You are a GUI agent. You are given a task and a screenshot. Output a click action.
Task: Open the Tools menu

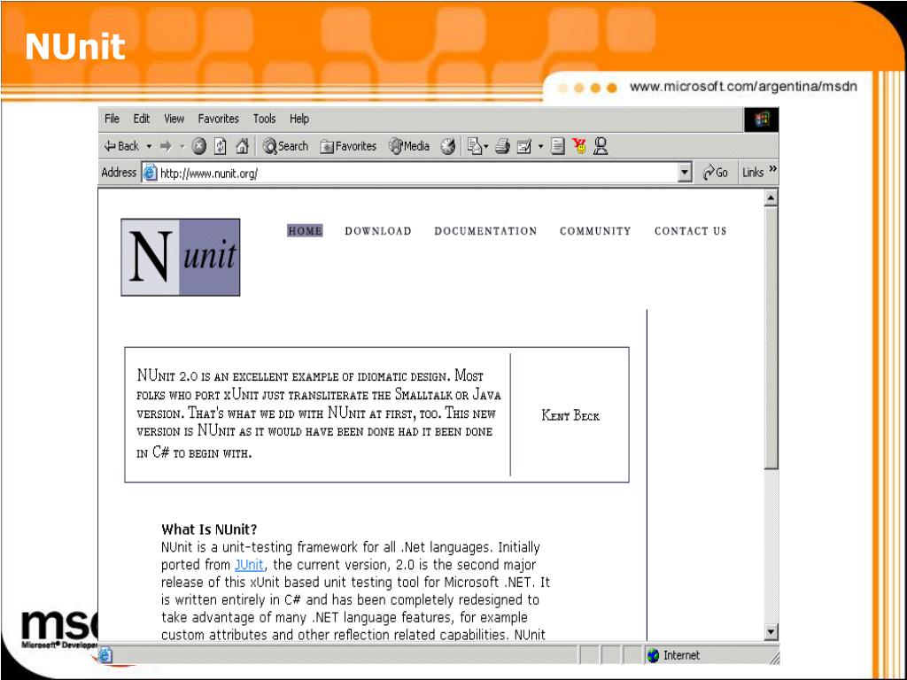coord(264,119)
